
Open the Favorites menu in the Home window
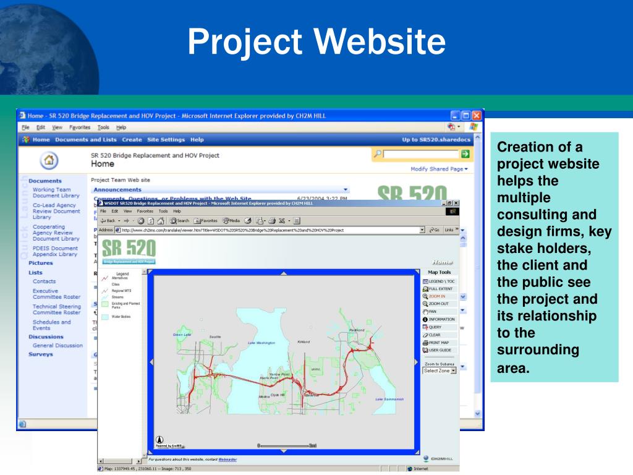[x=80, y=127]
